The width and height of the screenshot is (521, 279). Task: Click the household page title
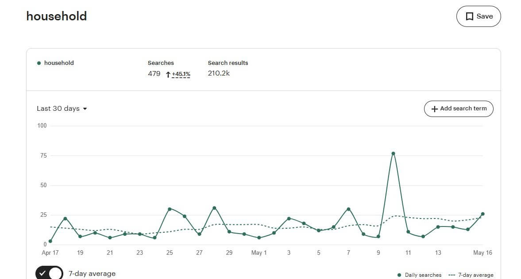pyautogui.click(x=57, y=16)
